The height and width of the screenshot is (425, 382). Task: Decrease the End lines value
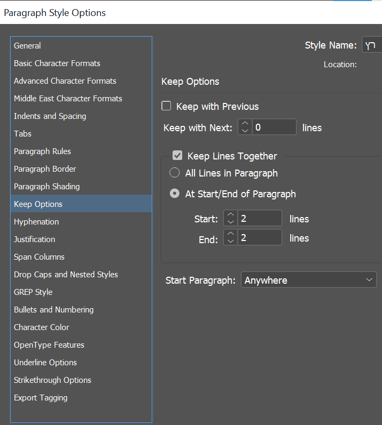pyautogui.click(x=230, y=241)
